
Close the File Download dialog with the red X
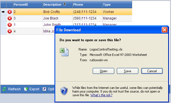164,30
